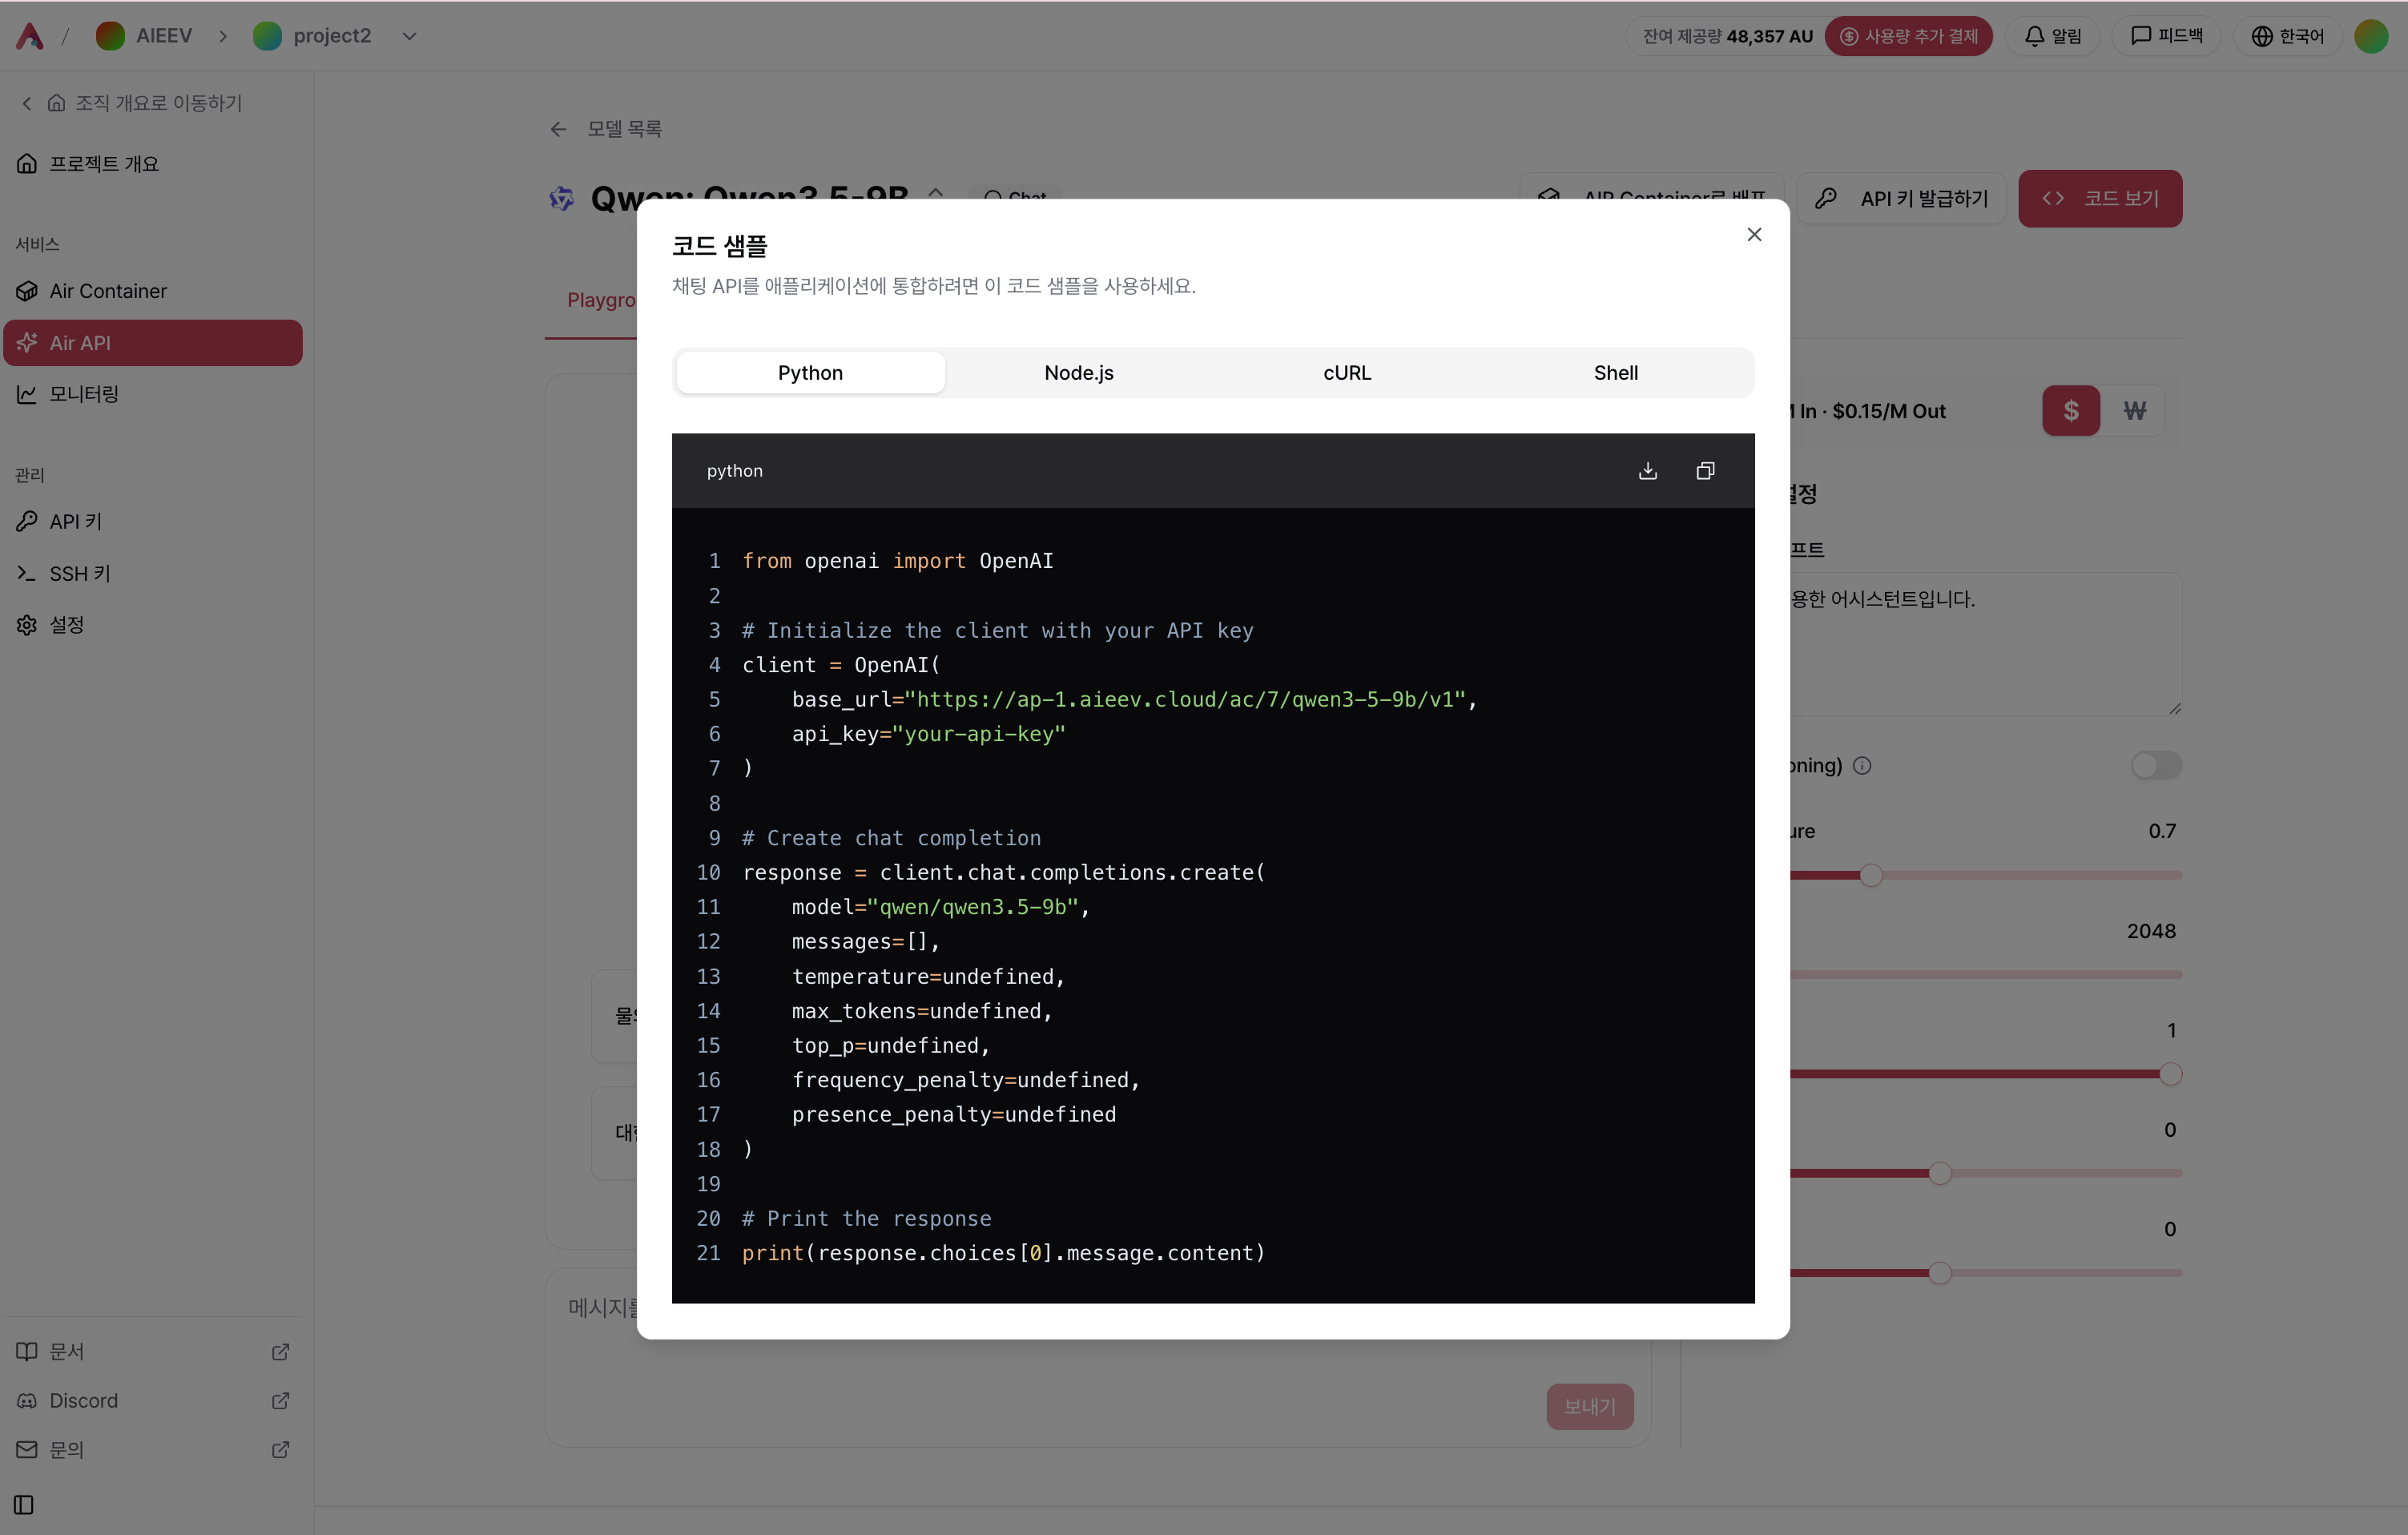Open 설정 settings in sidebar
The width and height of the screenshot is (2408, 1535).
[x=153, y=625]
